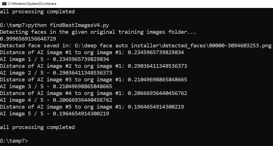Click the AI image #3 distance line
Viewport: 273px width, 146px height.
pyautogui.click(x=93, y=80)
